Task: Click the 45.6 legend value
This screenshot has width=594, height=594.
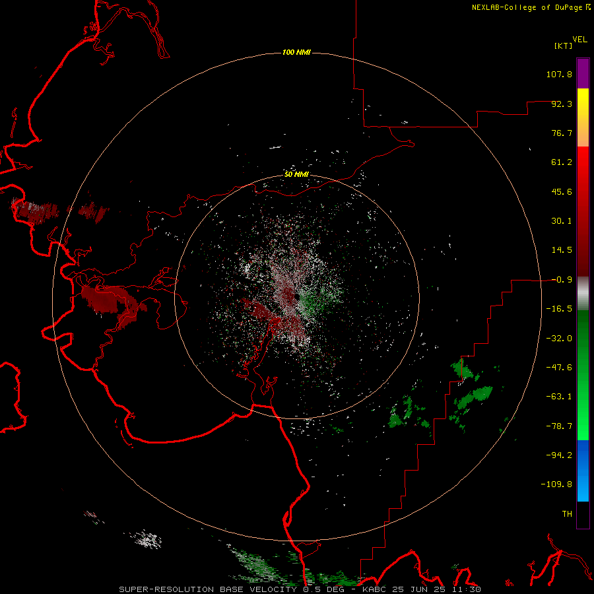Action: pos(562,191)
